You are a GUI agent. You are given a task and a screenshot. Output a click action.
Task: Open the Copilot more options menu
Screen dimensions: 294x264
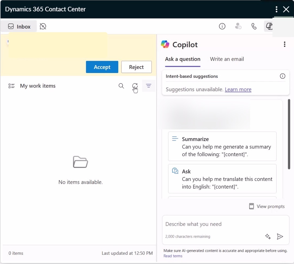point(285,44)
